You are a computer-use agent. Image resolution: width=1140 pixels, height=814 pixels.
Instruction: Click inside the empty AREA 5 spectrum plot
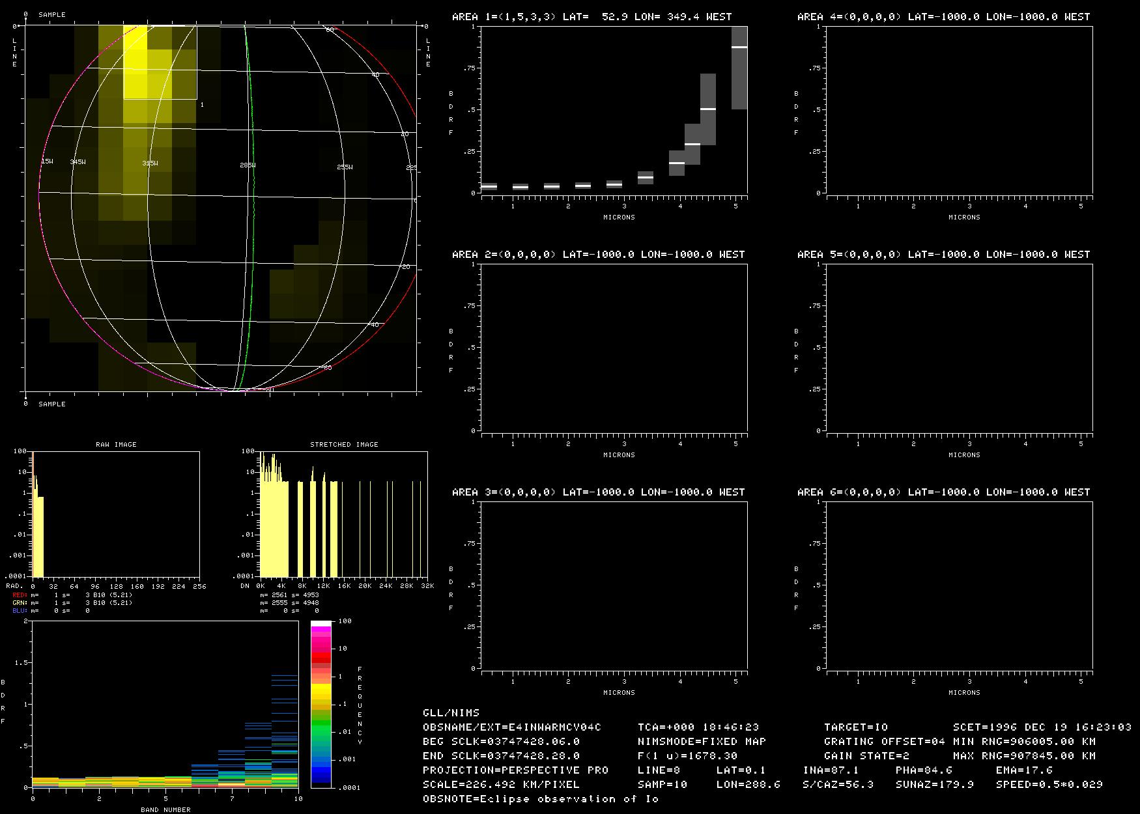pos(959,348)
